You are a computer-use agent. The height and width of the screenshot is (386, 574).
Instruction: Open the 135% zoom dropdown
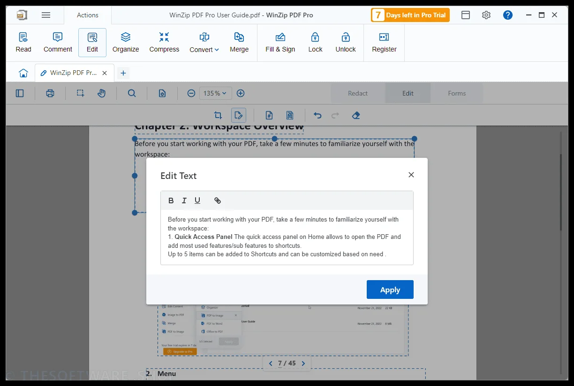pyautogui.click(x=215, y=93)
